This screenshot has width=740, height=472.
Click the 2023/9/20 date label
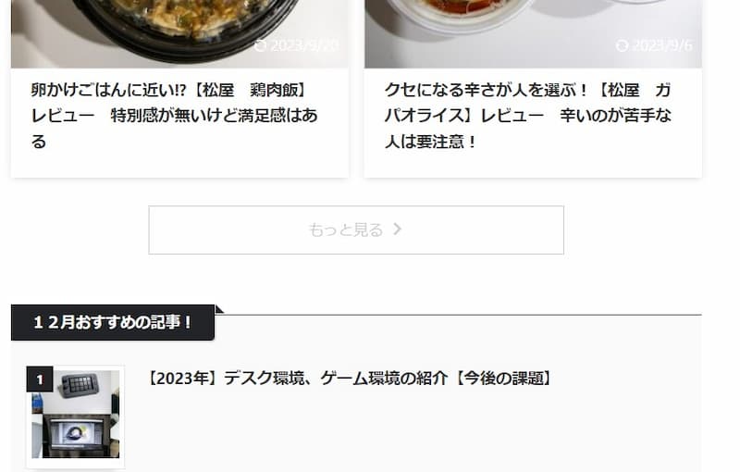(305, 45)
